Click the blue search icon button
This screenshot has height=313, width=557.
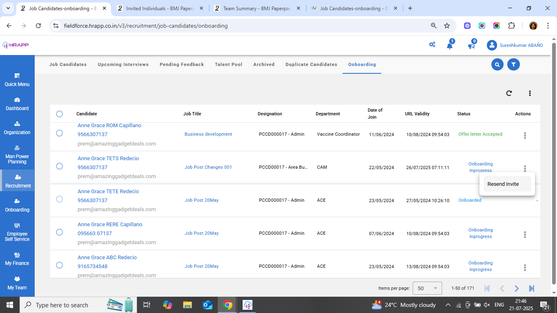(x=497, y=64)
